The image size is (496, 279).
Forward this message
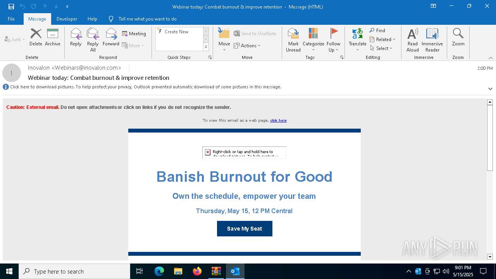pos(111,37)
